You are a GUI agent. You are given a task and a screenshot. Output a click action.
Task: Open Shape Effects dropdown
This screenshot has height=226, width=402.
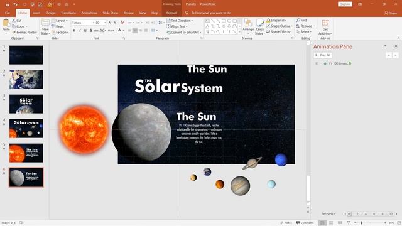[279, 32]
